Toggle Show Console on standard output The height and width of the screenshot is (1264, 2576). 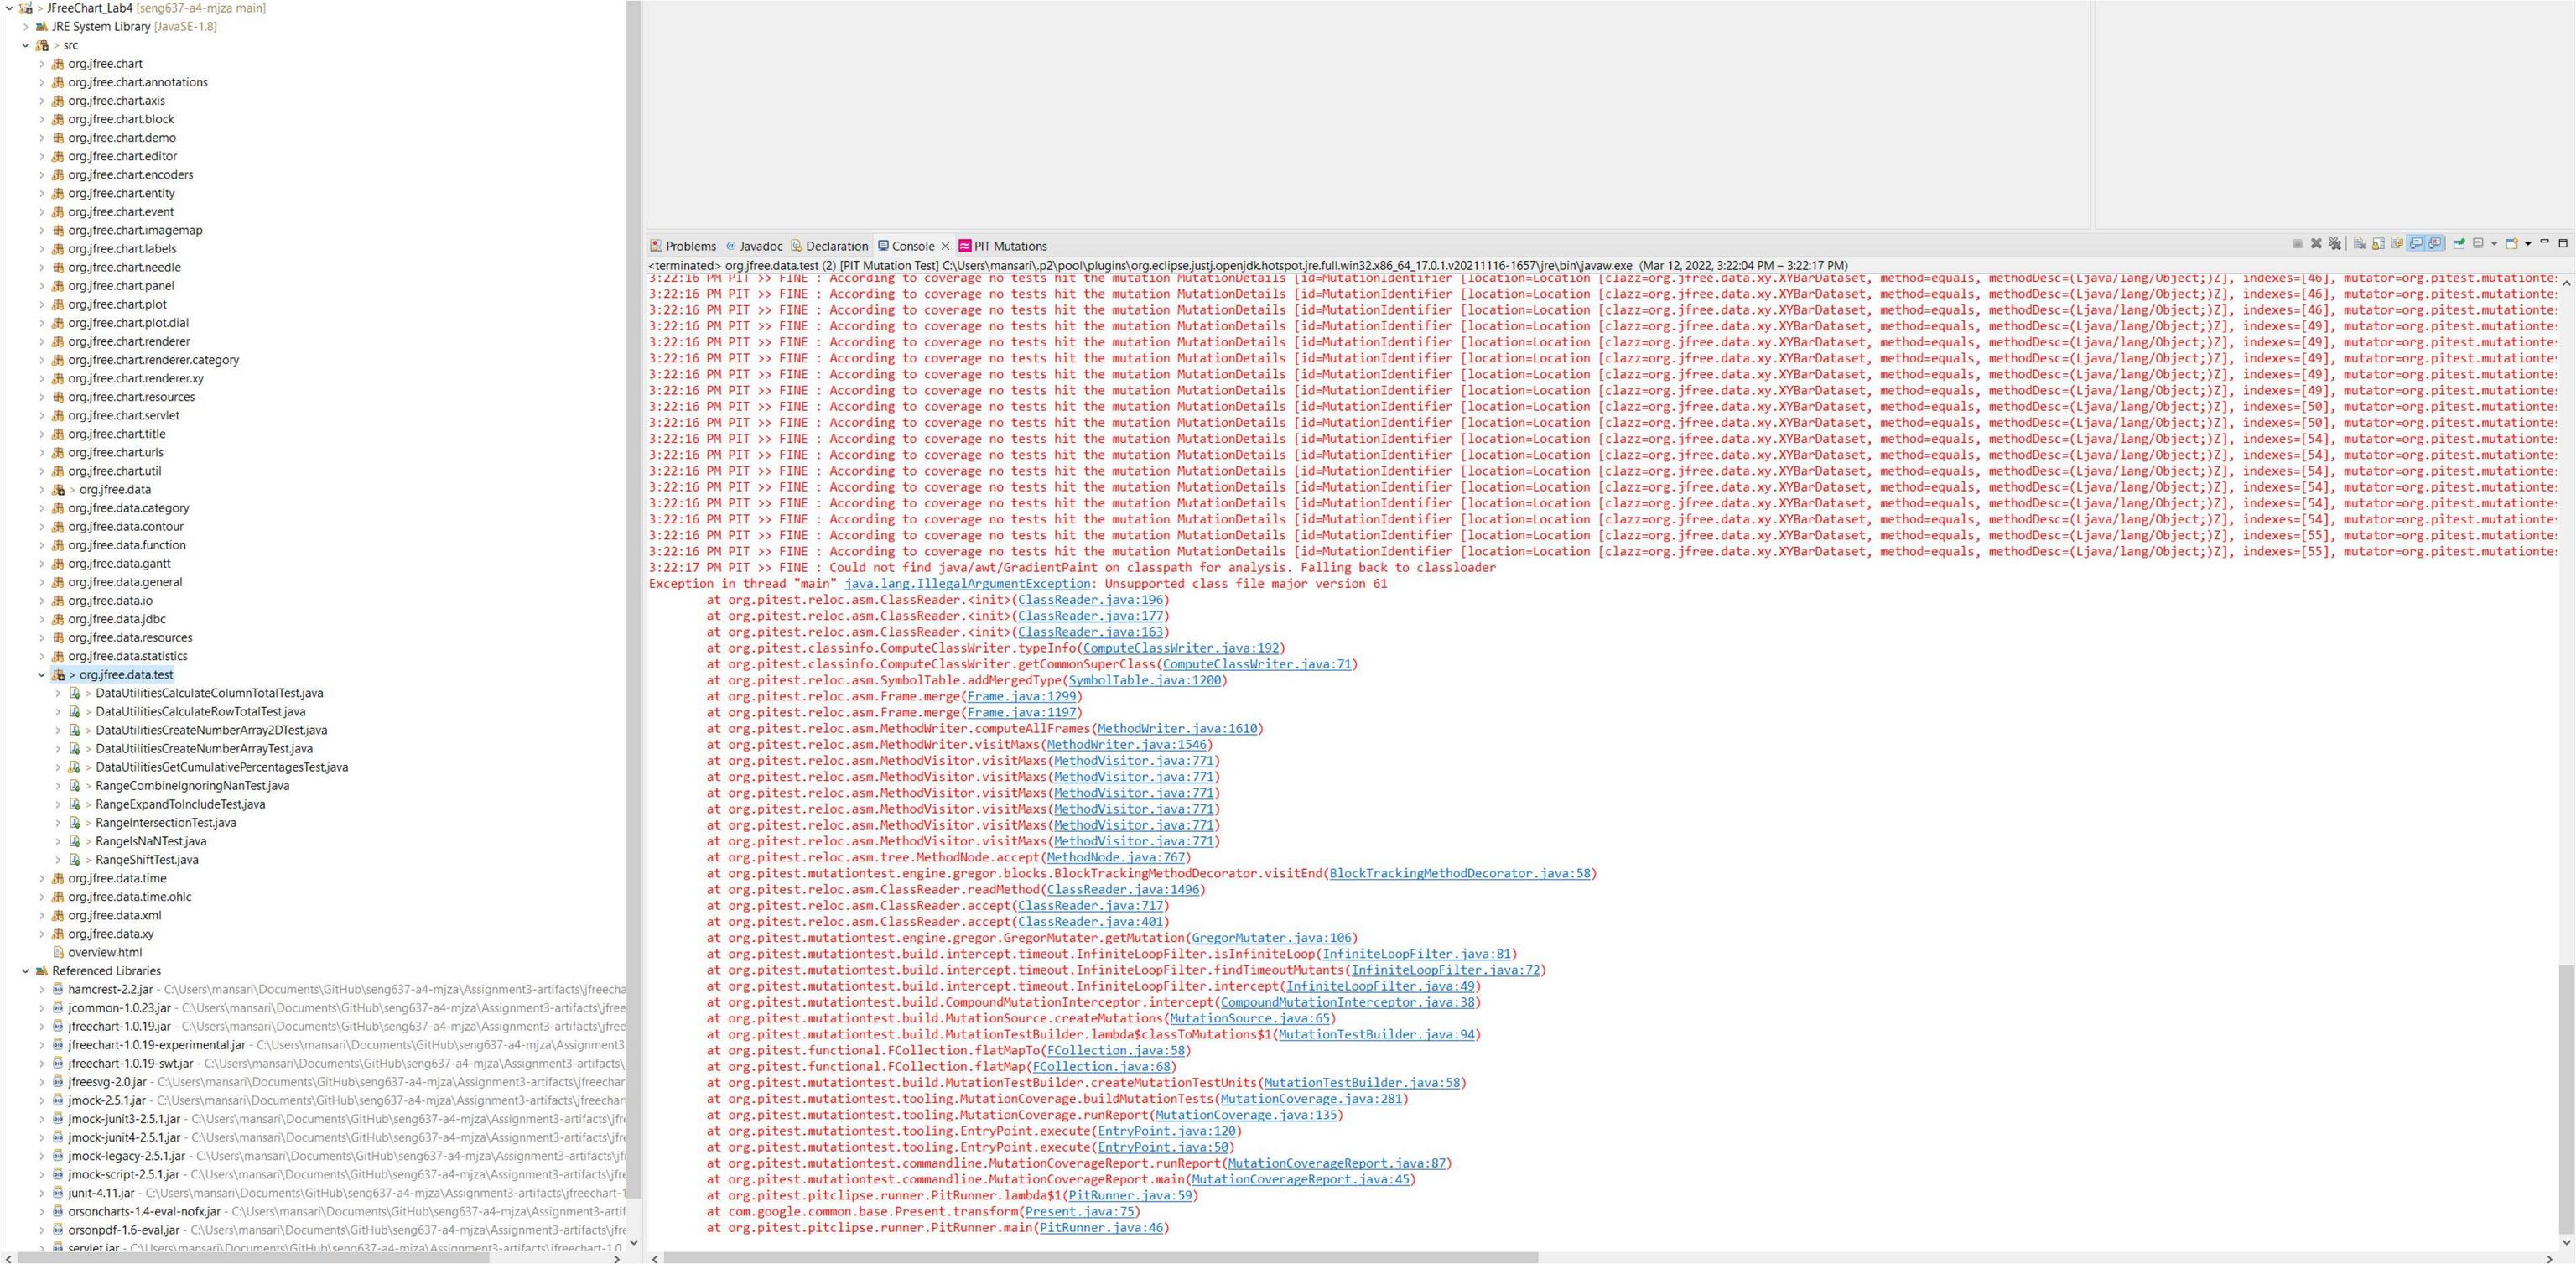(x=2416, y=244)
